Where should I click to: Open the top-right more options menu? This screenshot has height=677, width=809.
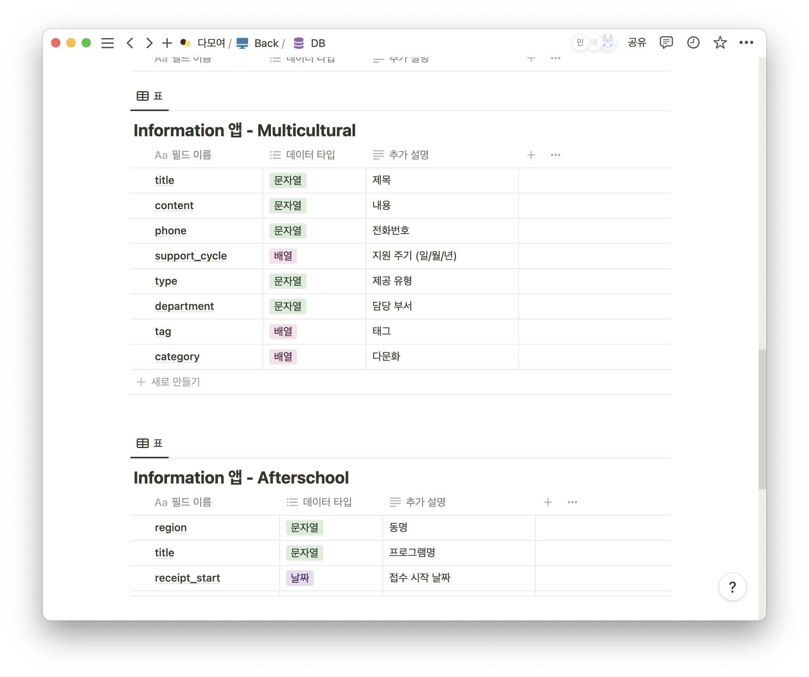click(x=746, y=42)
